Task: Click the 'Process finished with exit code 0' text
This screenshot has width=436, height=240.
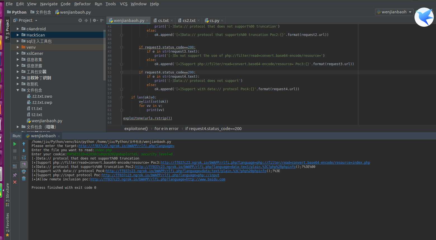Action: tap(64, 188)
